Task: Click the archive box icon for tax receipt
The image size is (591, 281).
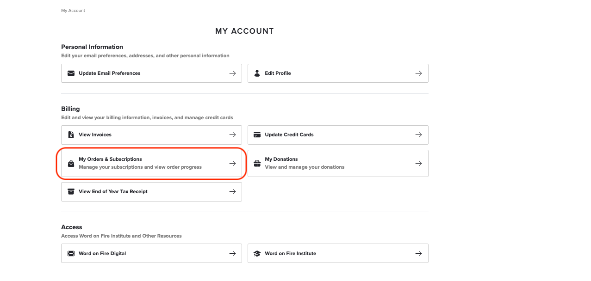Action: 71,192
